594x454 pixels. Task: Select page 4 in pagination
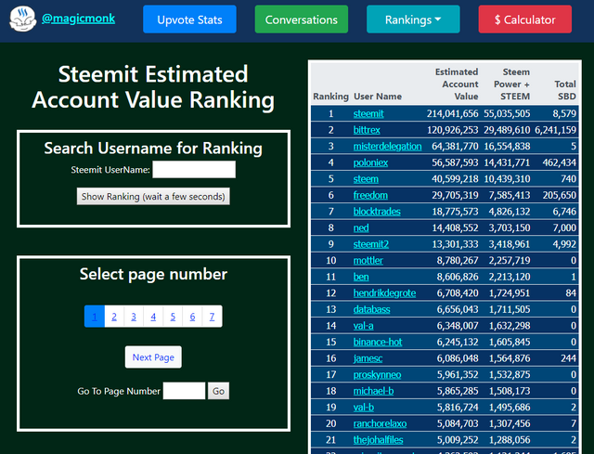153,317
